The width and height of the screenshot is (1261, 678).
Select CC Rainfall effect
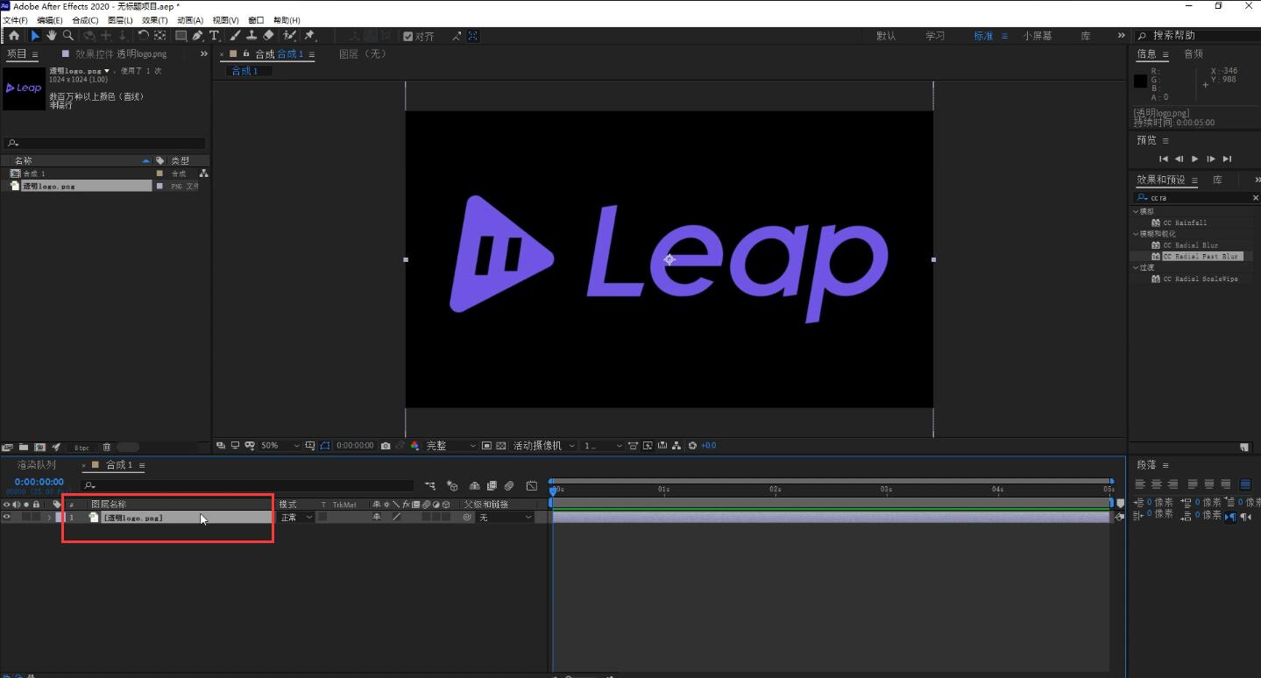click(1185, 222)
